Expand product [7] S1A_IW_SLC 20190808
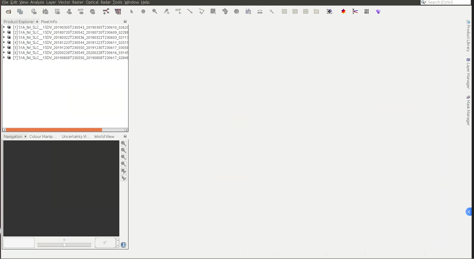Screen dimensions: 474x259 pos(4,57)
